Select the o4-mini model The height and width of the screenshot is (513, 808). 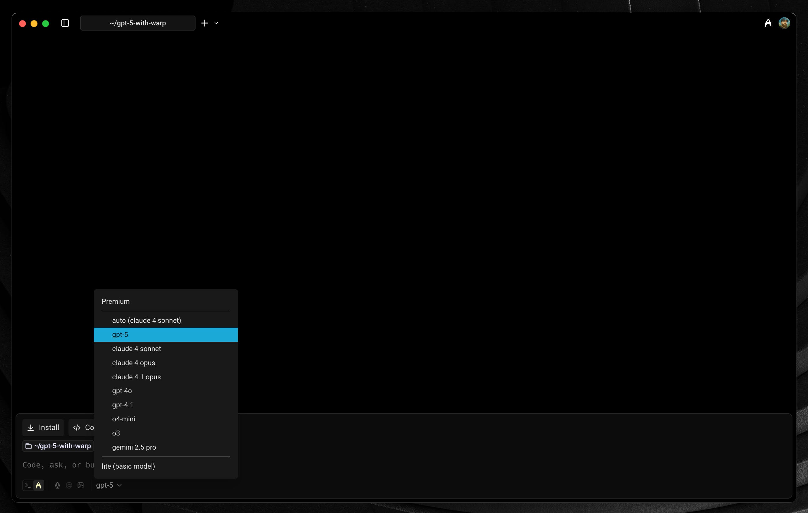(123, 419)
